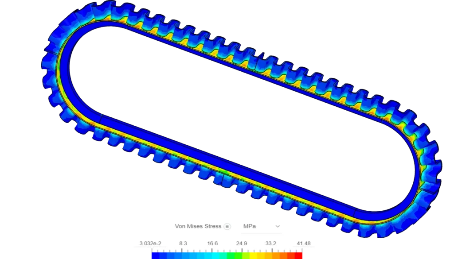
Task: Click the chevron arrow next to MPa
Action: (278, 226)
